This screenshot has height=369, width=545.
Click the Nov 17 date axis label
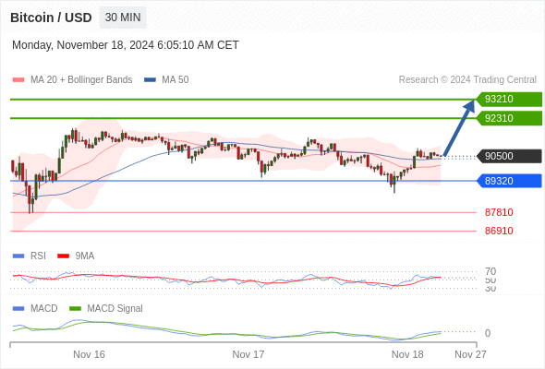(248, 354)
